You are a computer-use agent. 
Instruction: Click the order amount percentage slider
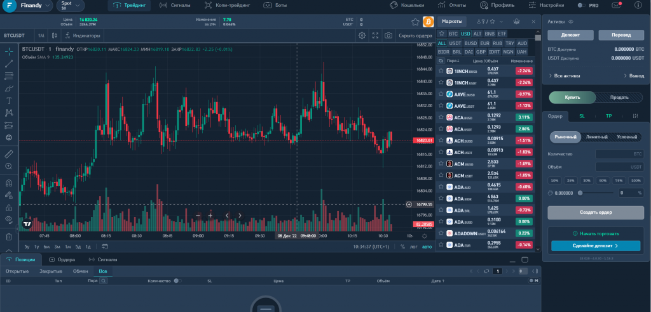click(x=580, y=193)
